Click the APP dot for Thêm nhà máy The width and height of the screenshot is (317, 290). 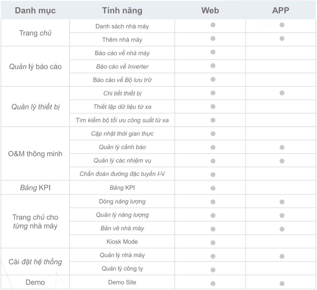[x=282, y=38]
